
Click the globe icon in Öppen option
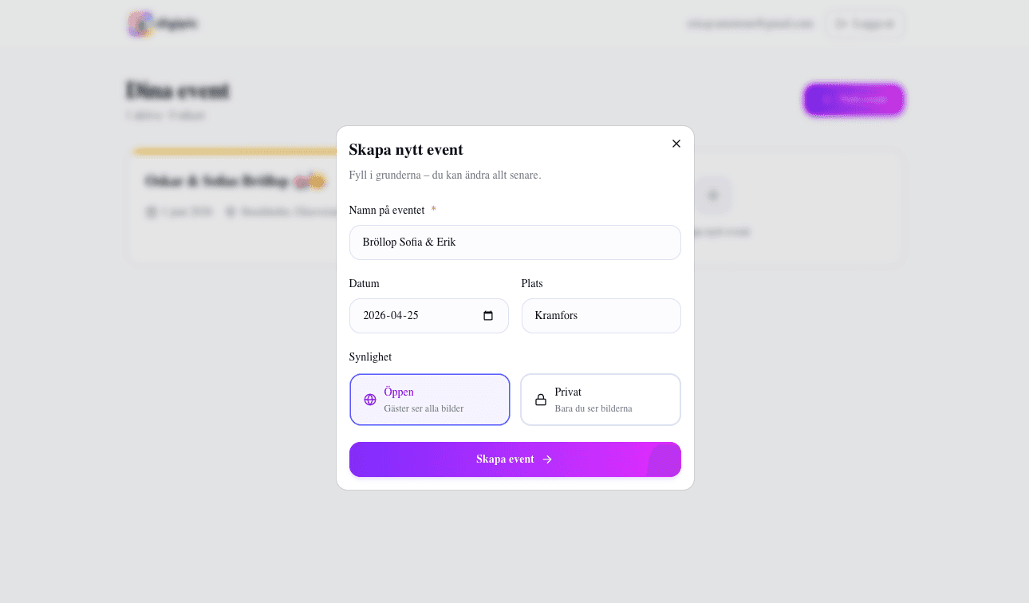370,400
